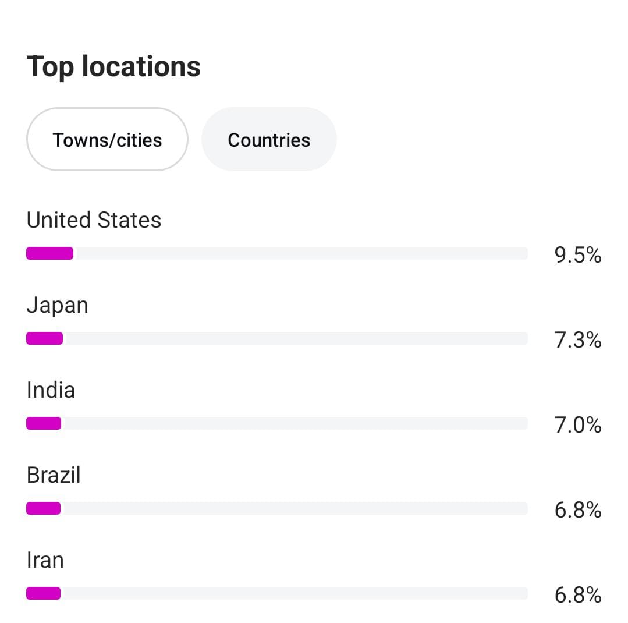This screenshot has width=628, height=623.
Task: Select the Japan country label
Action: tap(57, 306)
